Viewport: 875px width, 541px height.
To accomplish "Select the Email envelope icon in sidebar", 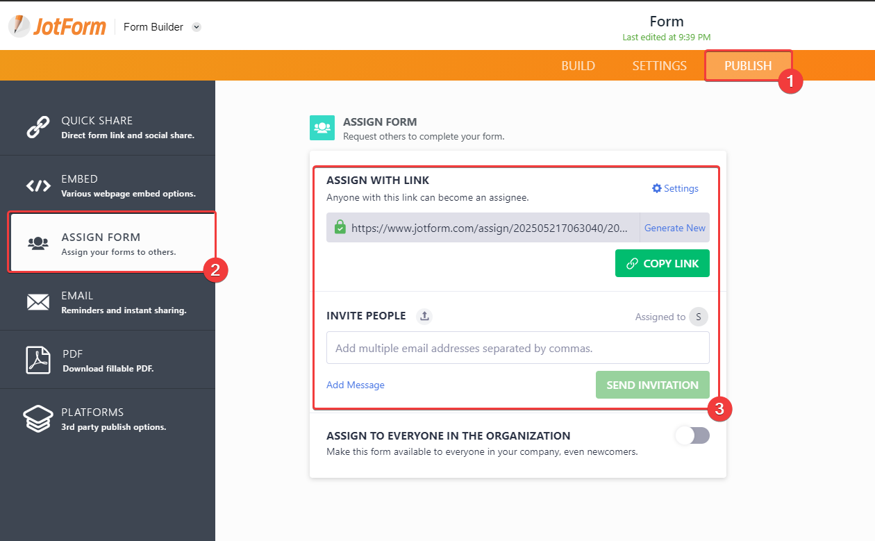I will point(37,301).
